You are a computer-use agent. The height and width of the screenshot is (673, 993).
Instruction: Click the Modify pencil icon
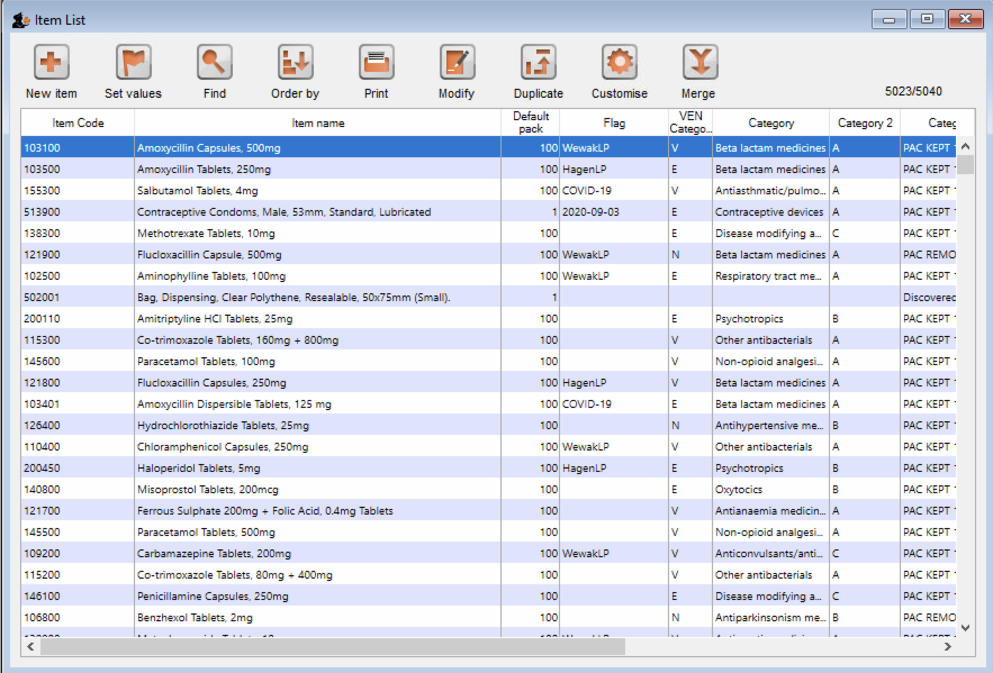click(457, 62)
